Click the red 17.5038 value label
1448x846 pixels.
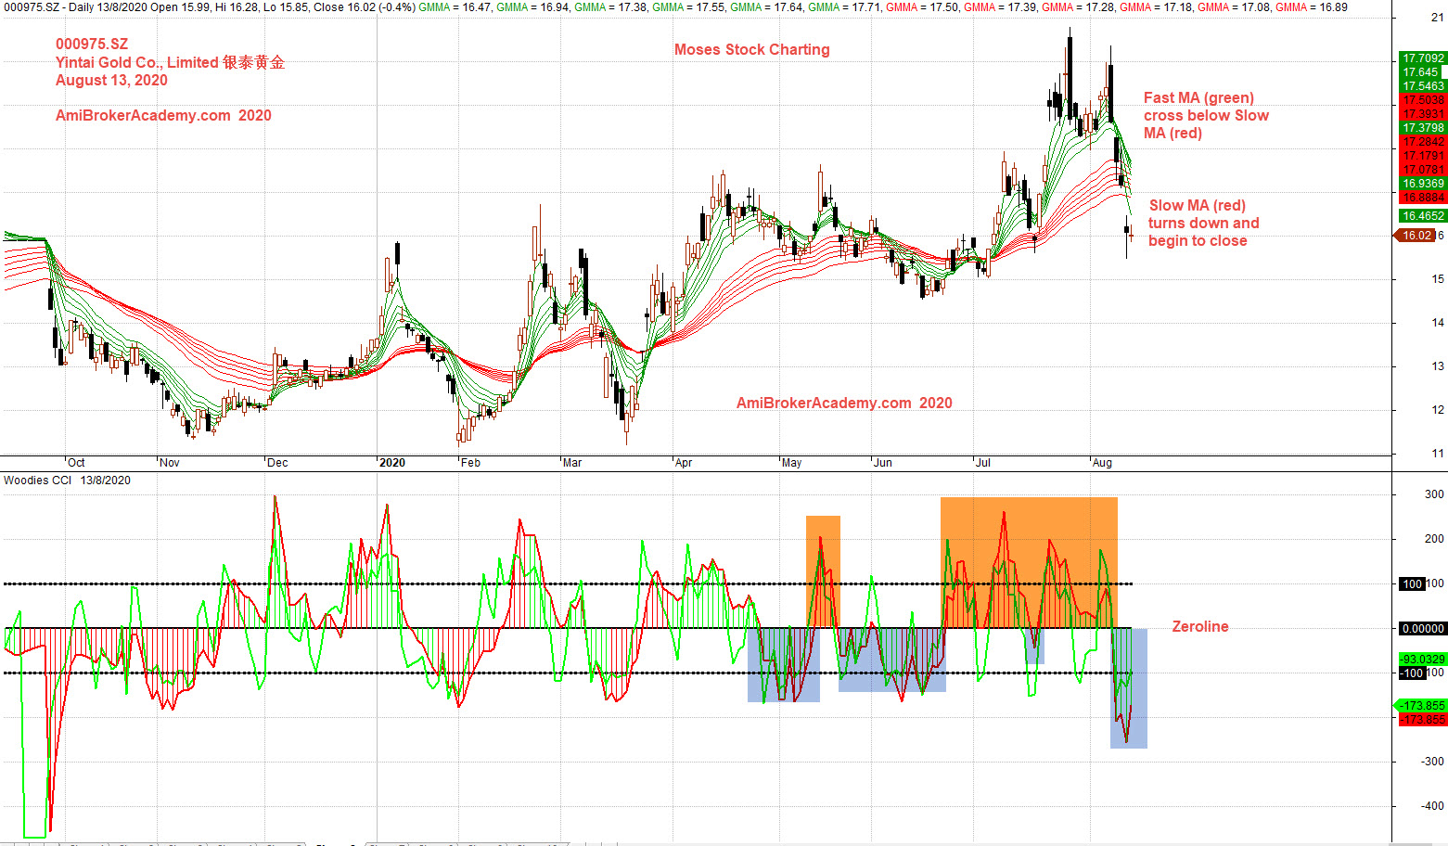coord(1423,100)
